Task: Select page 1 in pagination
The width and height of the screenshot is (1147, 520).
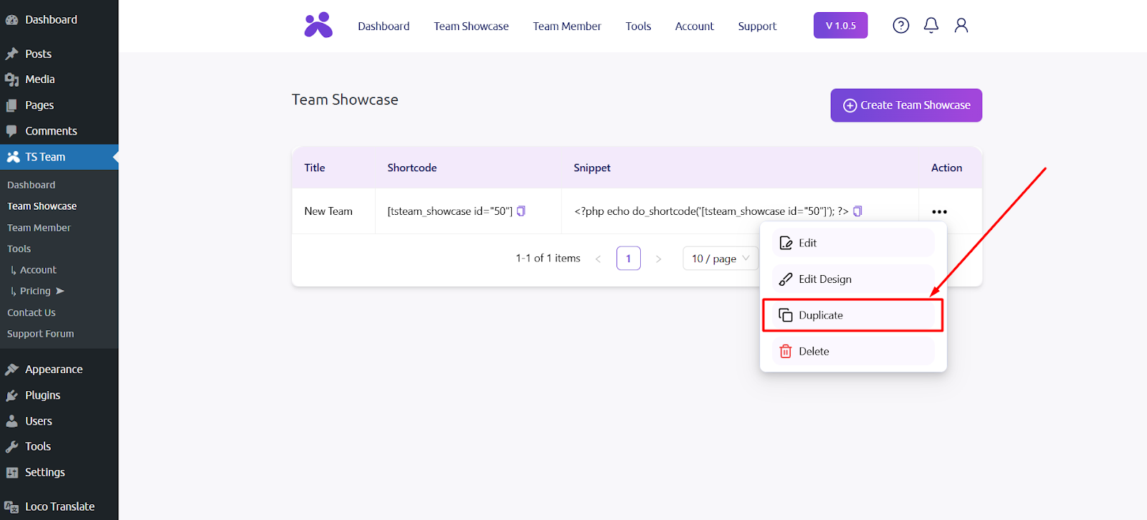Action: click(x=628, y=259)
